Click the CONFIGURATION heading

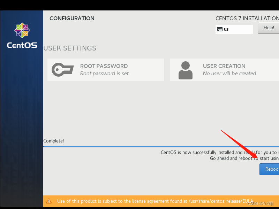coord(72,18)
